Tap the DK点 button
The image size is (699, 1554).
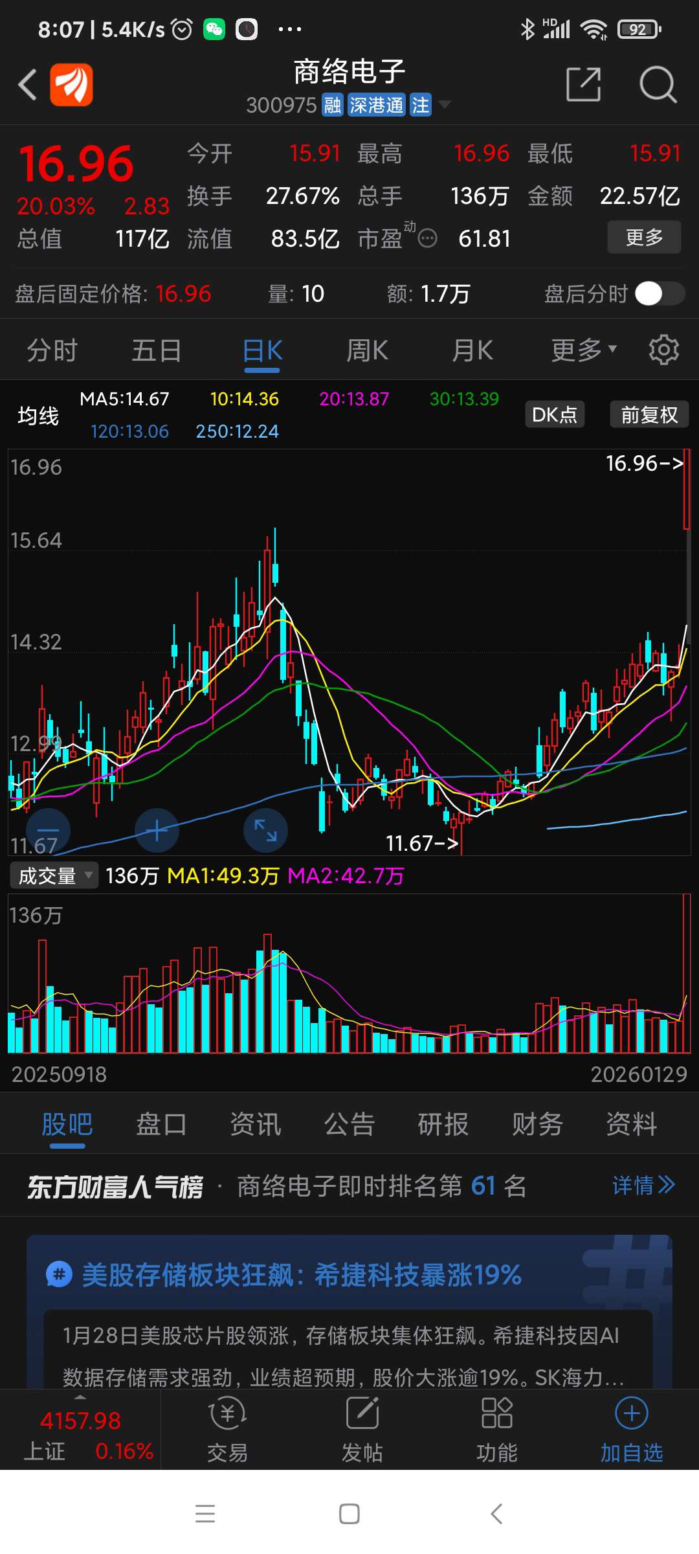(x=555, y=414)
